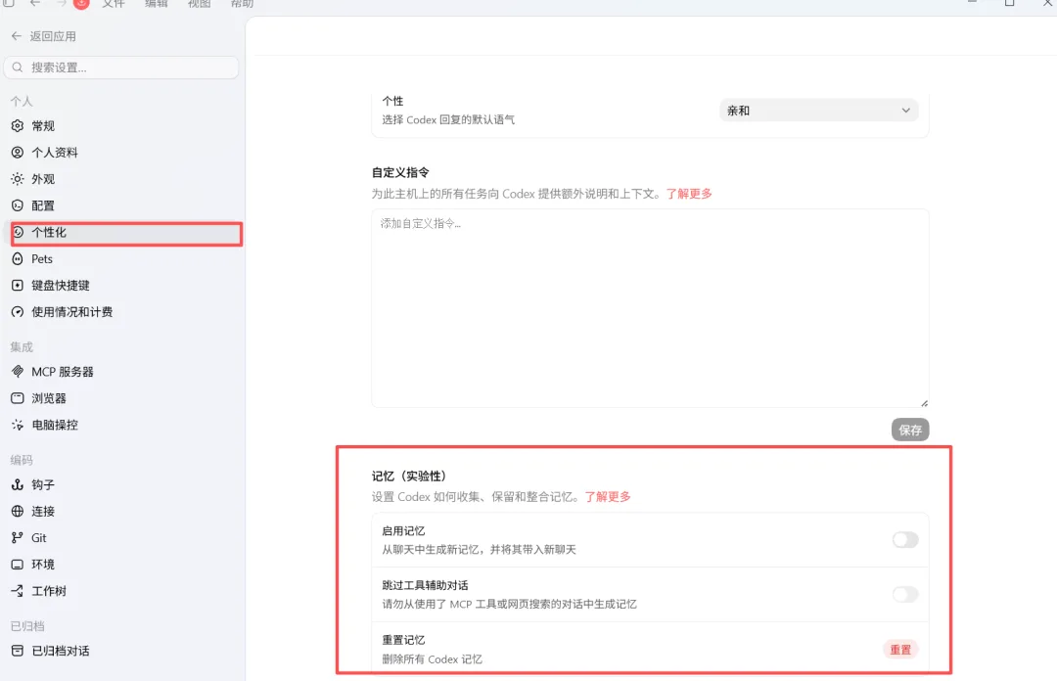The image size is (1057, 681).
Task: Open the 个性 tone dropdown showing 亲和
Action: [x=818, y=111]
